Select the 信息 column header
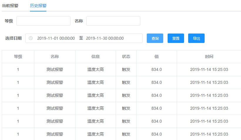 (x=95, y=56)
